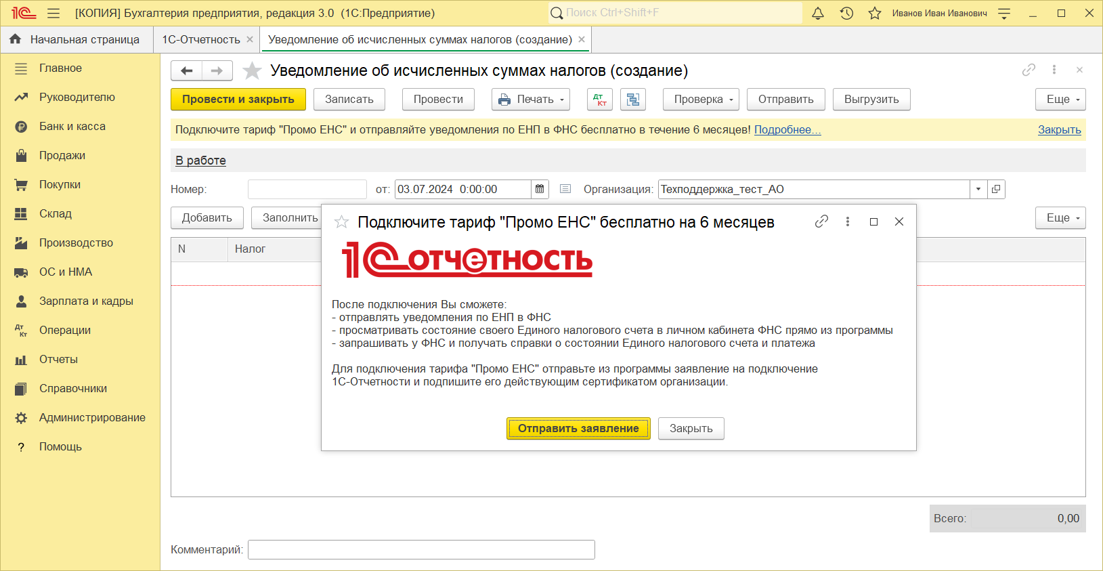The image size is (1103, 571).
Task: Show accounting entries Дт/Кт icon
Action: coord(600,100)
